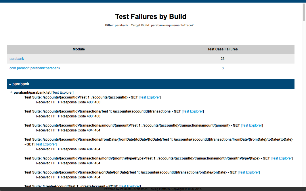Open Test Explorer for onDate transactions test
Viewport: 306px width, 191px height.
coord(249,172)
